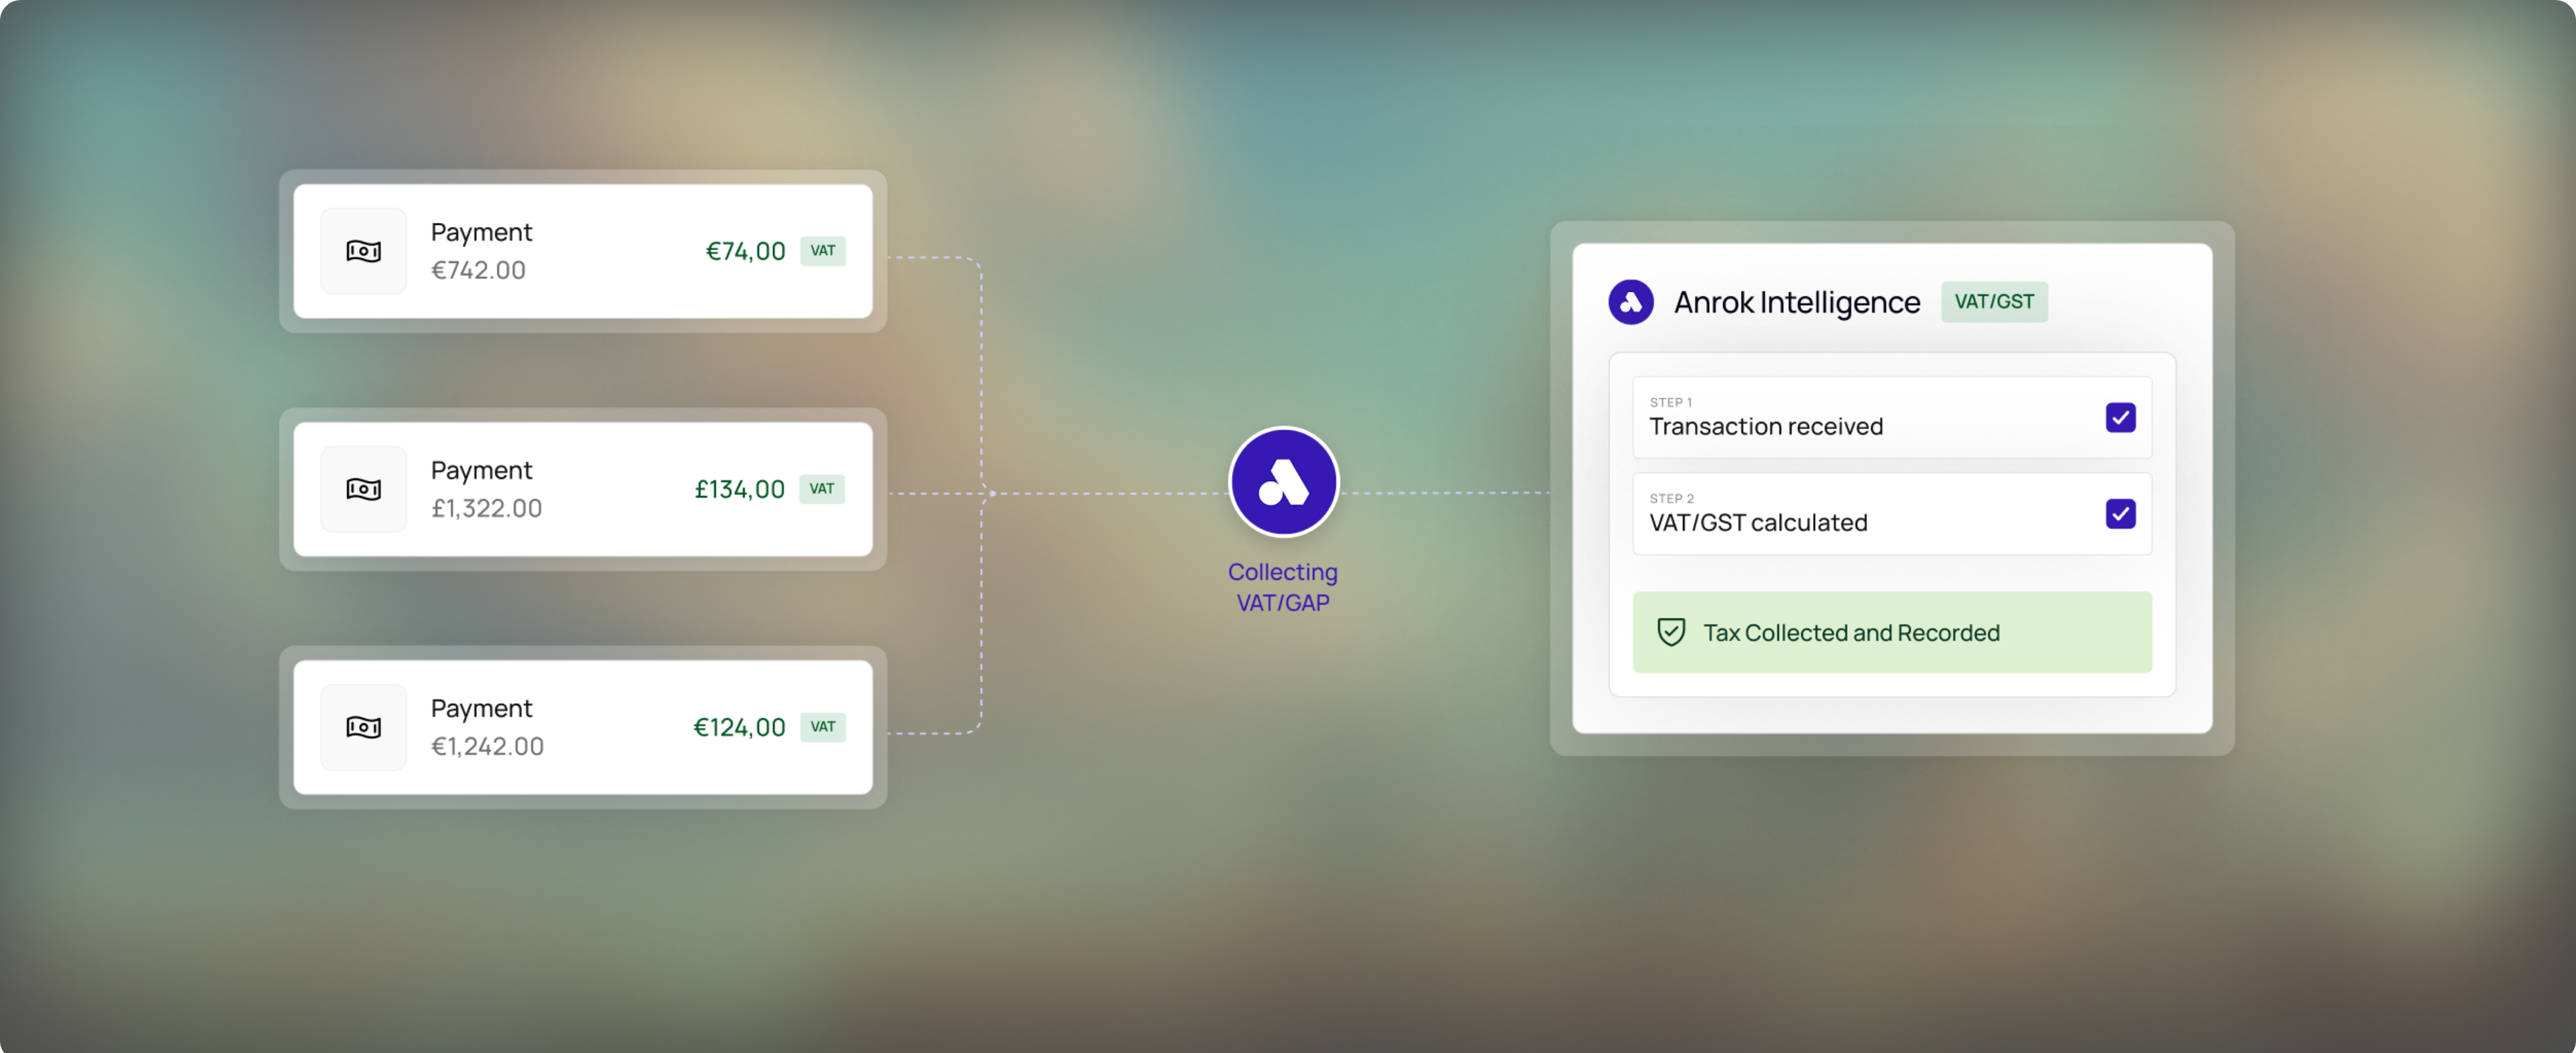
Task: Toggle the Transaction received checkbox
Action: (x=2120, y=417)
